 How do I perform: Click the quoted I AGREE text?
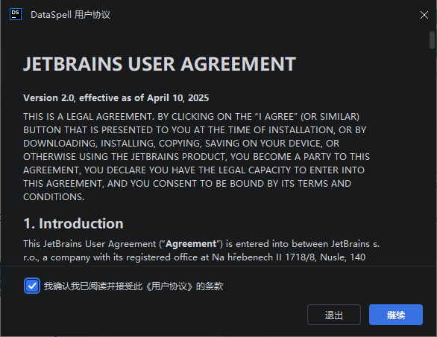click(276, 117)
